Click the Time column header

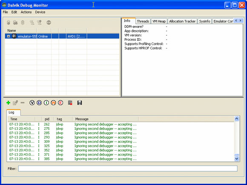pyautogui.click(x=21, y=119)
